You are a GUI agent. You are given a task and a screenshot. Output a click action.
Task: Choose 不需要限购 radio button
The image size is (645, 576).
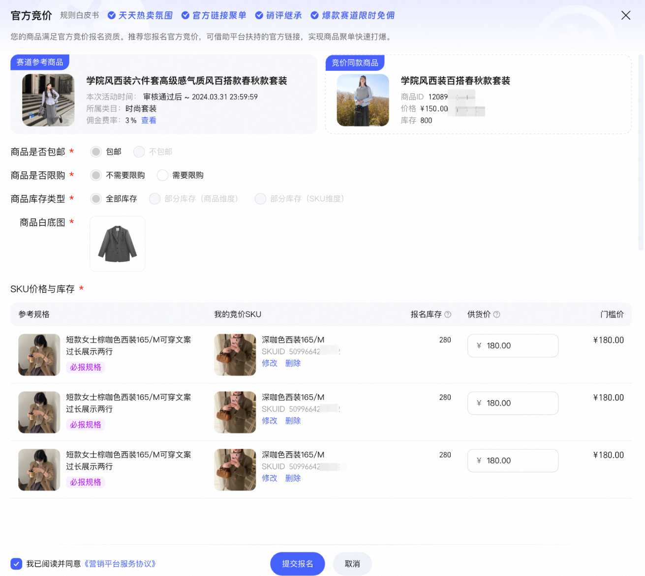[96, 175]
